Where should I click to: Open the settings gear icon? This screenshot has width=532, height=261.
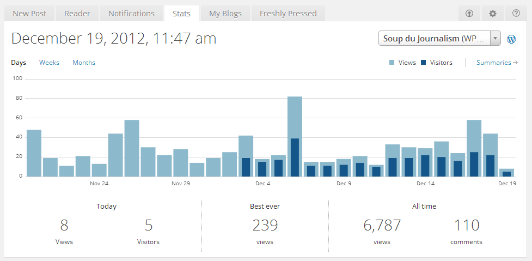(493, 14)
